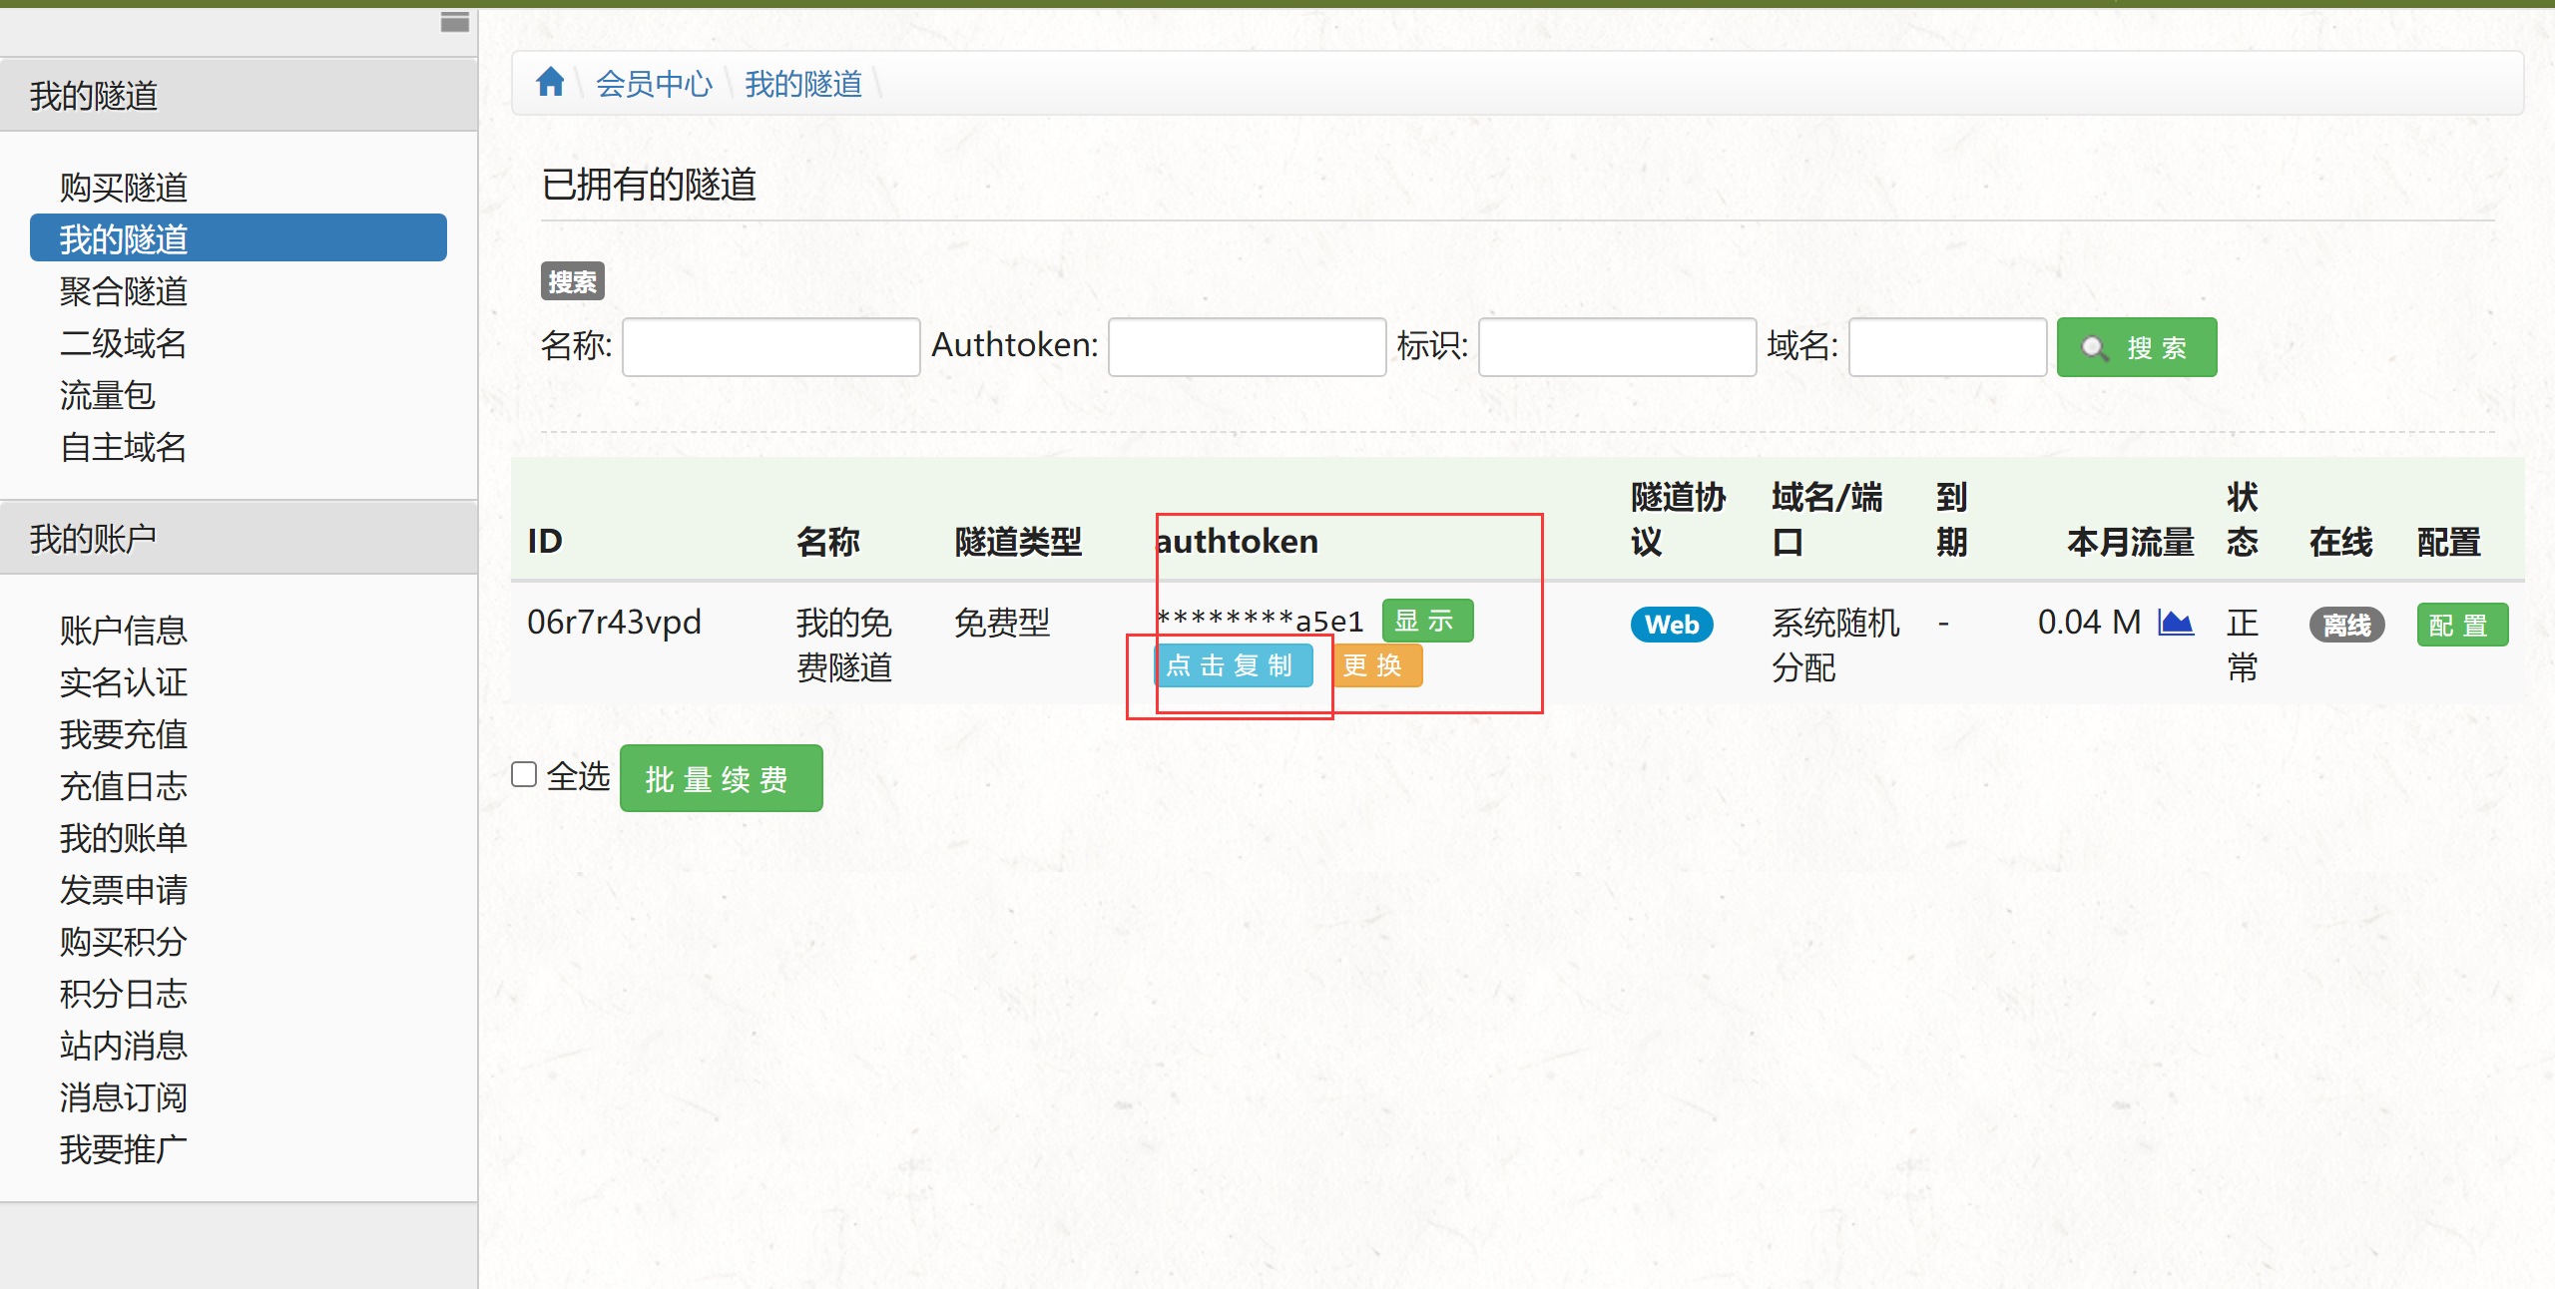This screenshot has height=1289, width=2555.
Task: Go to 会员中心 breadcrumb link
Action: [654, 84]
